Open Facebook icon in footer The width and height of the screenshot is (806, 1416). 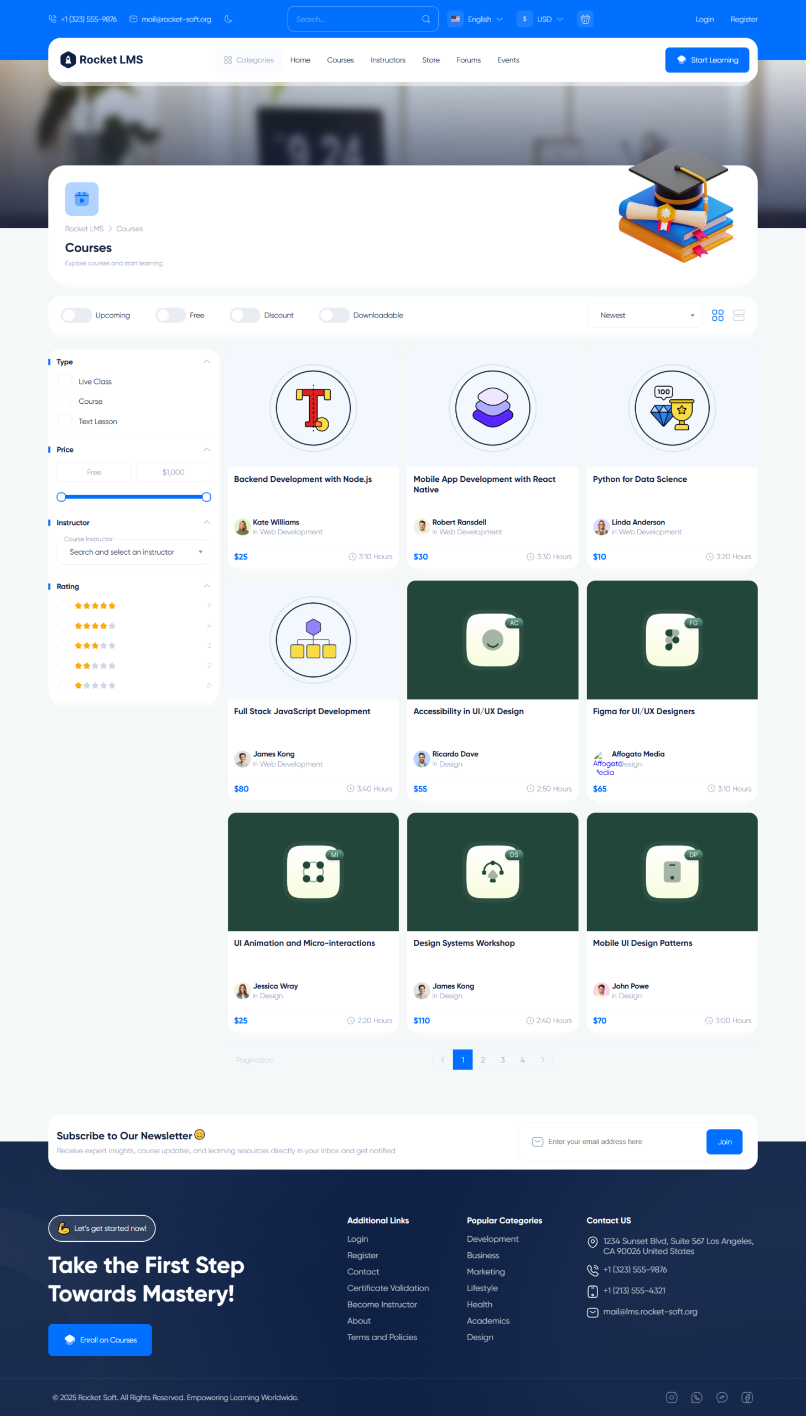747,1397
